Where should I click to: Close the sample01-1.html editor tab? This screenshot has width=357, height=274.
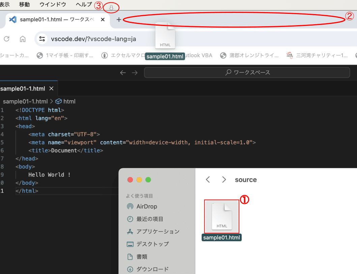click(x=52, y=89)
